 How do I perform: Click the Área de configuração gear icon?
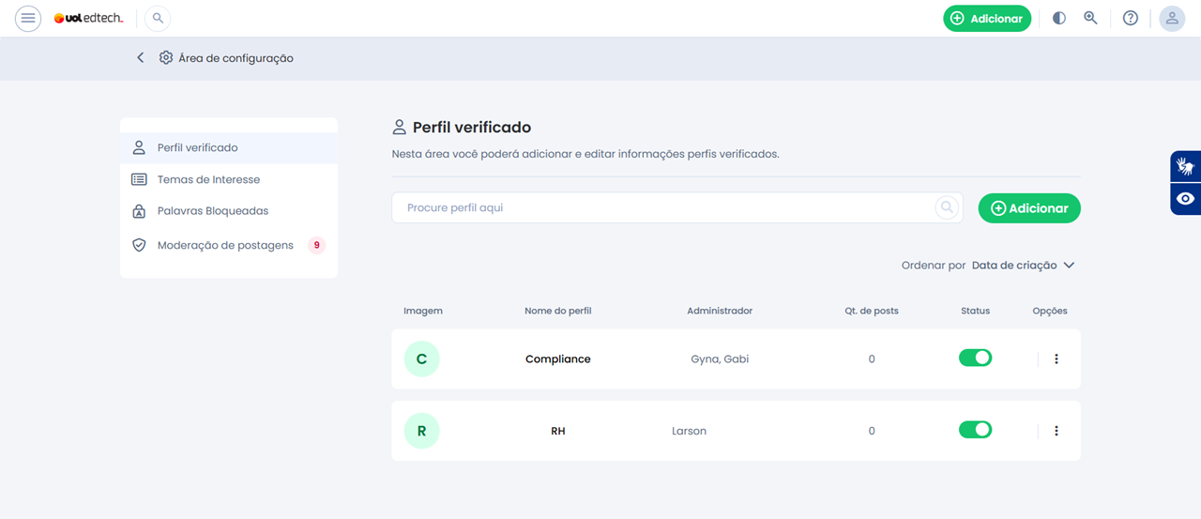point(166,58)
